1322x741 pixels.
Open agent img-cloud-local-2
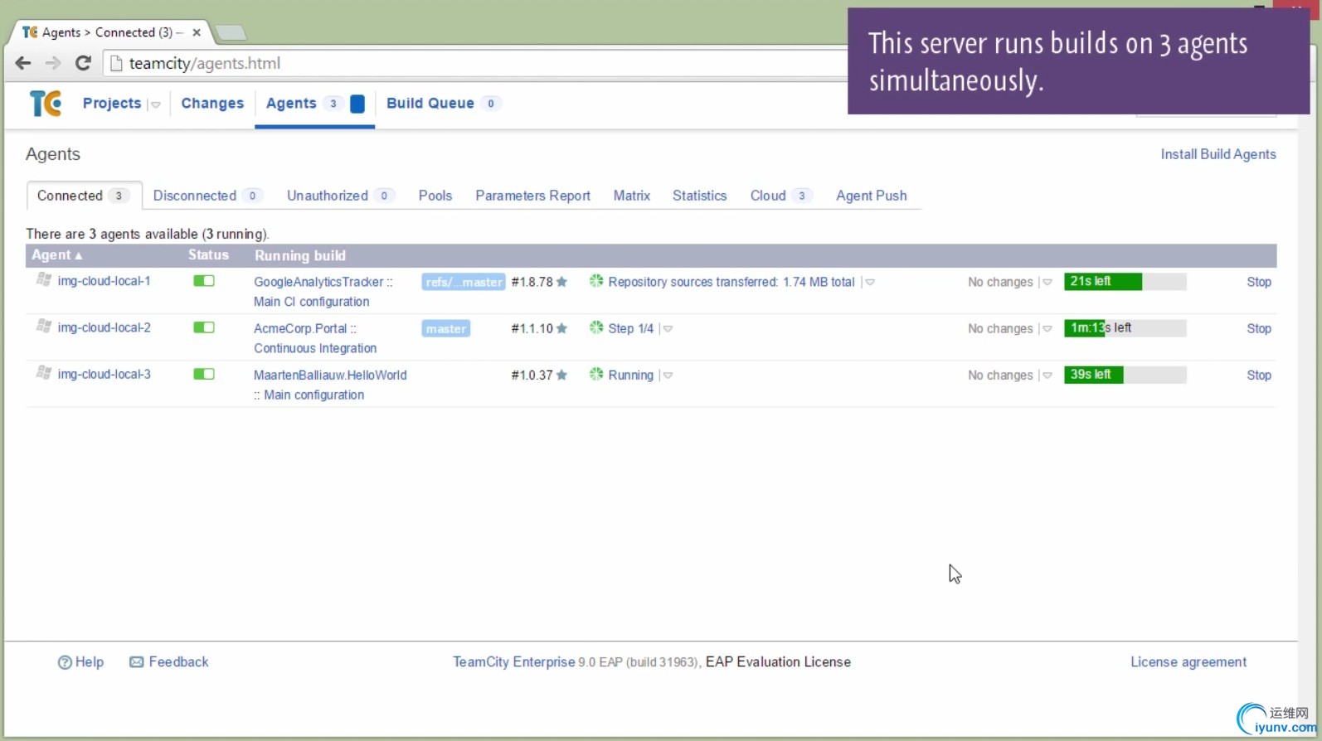[x=104, y=327]
